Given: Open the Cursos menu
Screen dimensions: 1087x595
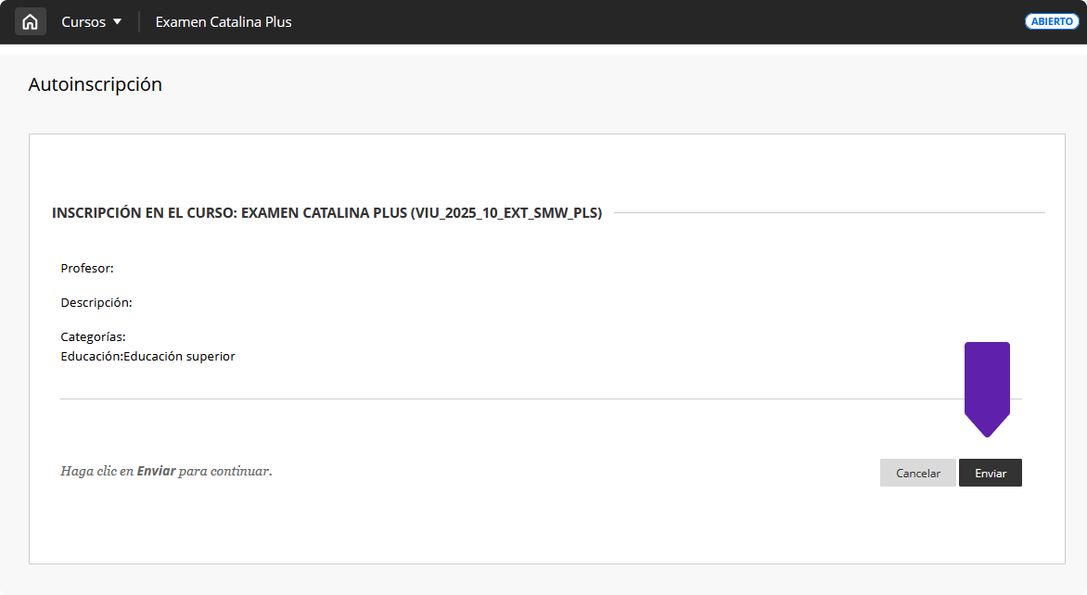Looking at the screenshot, I should click(83, 22).
